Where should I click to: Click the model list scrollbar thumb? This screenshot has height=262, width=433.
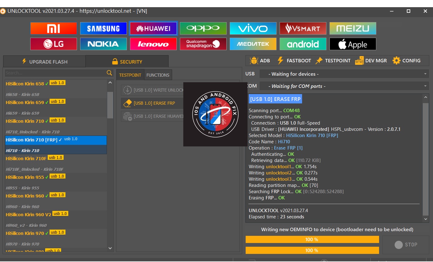coord(110,105)
